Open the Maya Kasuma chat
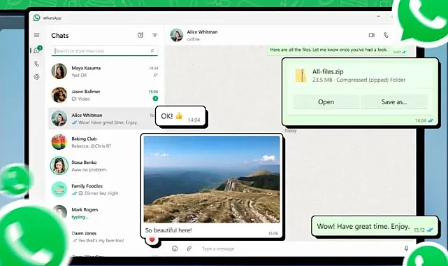This screenshot has height=266, width=448. 105,71
